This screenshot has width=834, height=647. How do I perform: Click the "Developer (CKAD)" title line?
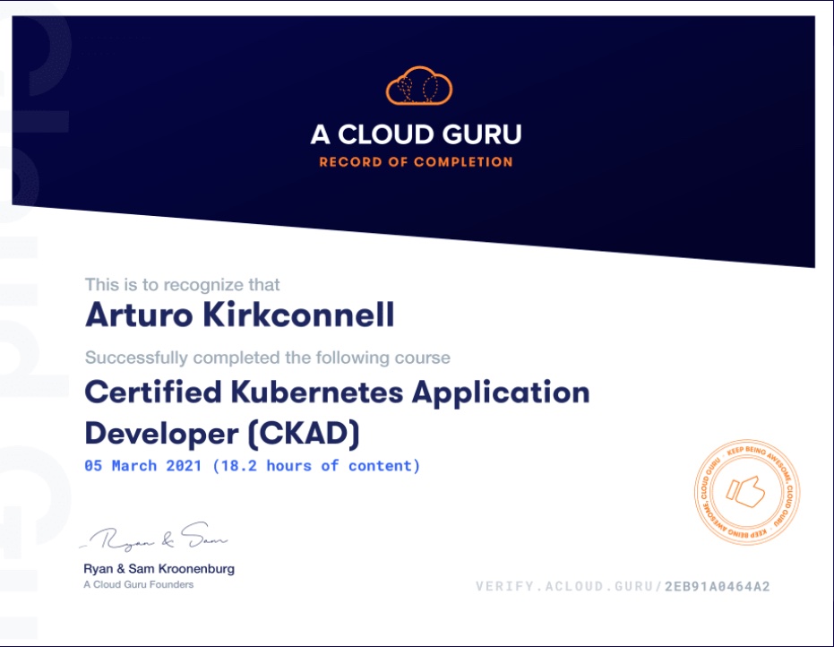click(222, 433)
